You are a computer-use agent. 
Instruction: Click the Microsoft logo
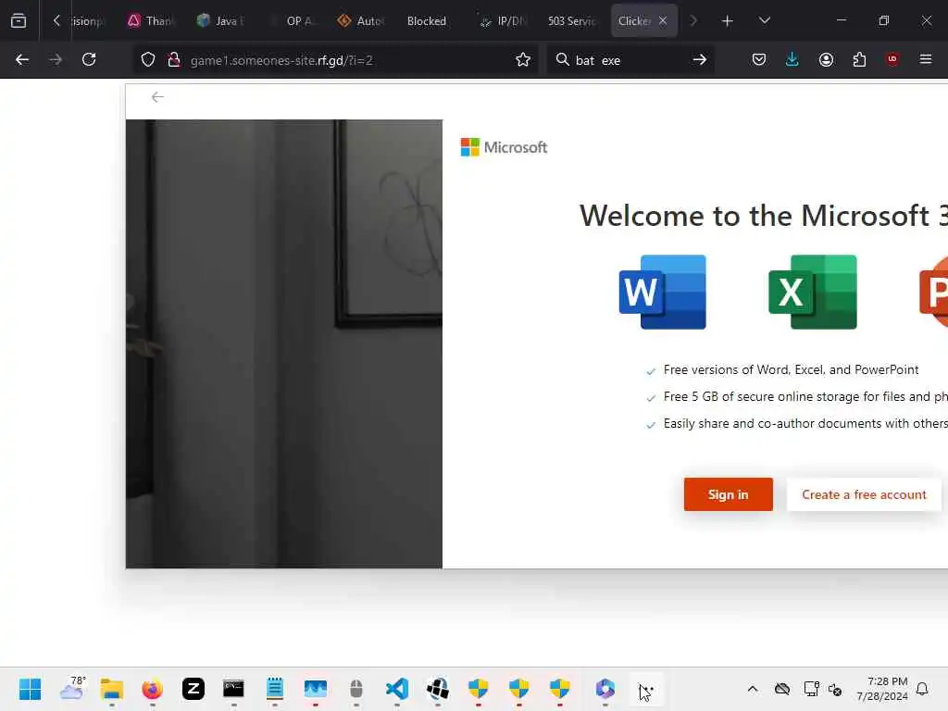click(504, 147)
